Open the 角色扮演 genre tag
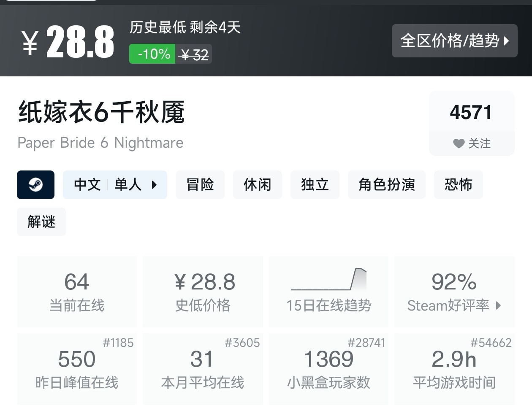 click(x=386, y=185)
